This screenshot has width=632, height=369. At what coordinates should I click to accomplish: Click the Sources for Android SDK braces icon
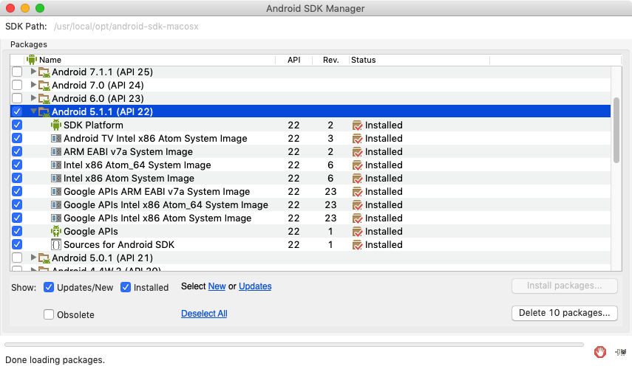pos(56,245)
